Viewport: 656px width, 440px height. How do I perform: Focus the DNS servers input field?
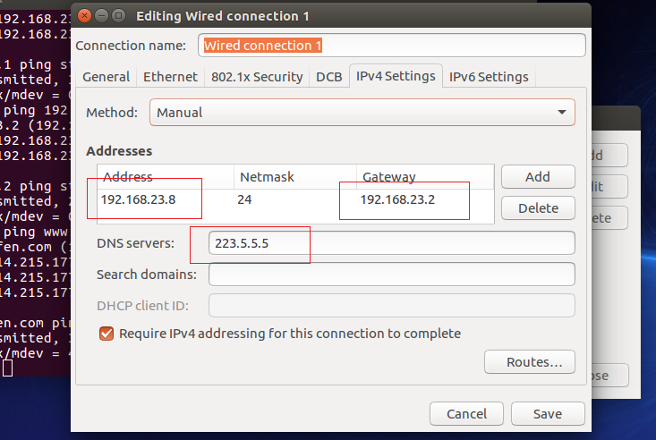(x=392, y=243)
